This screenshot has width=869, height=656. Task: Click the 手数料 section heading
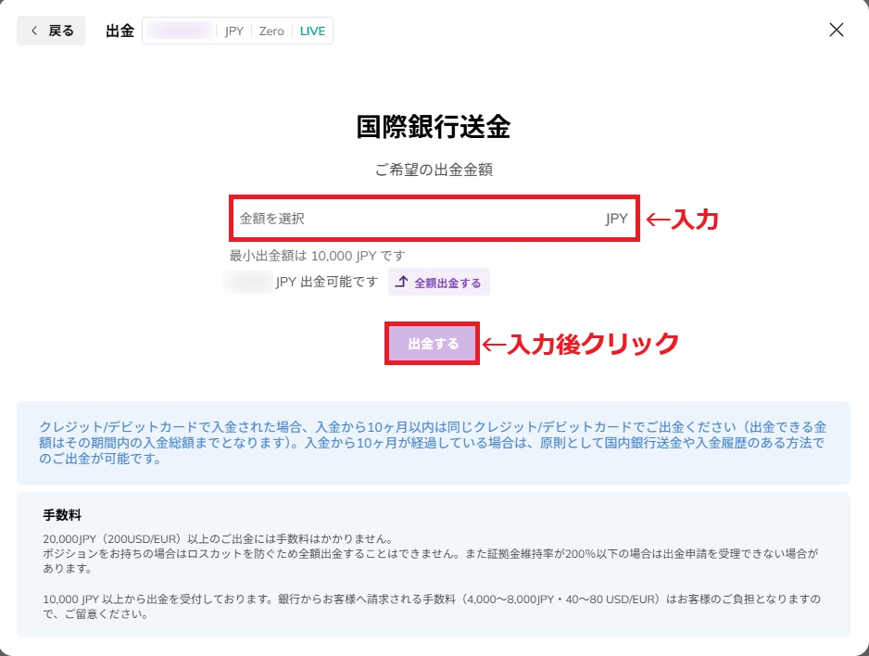(x=62, y=515)
